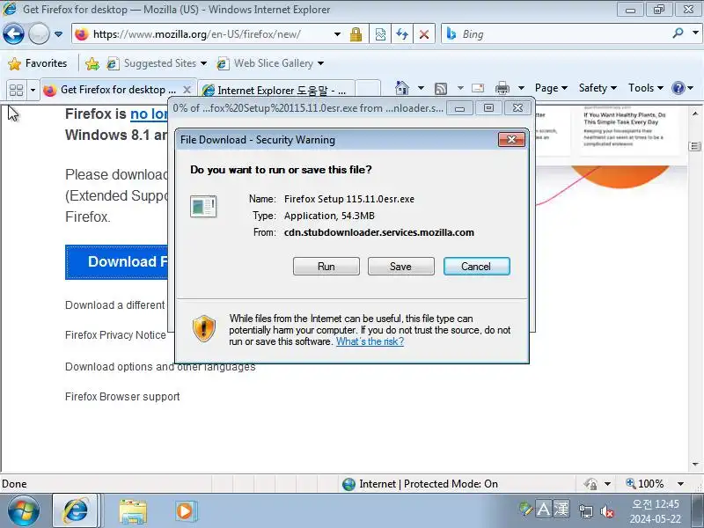Click the status bar privacy report icon

coord(590,483)
